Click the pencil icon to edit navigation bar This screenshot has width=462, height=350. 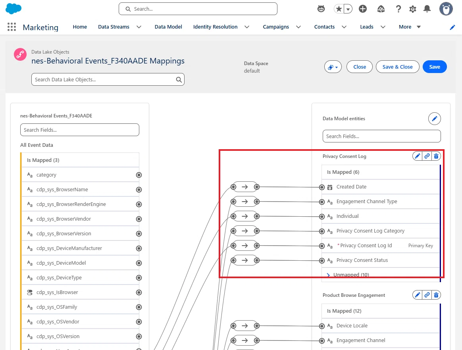452,27
